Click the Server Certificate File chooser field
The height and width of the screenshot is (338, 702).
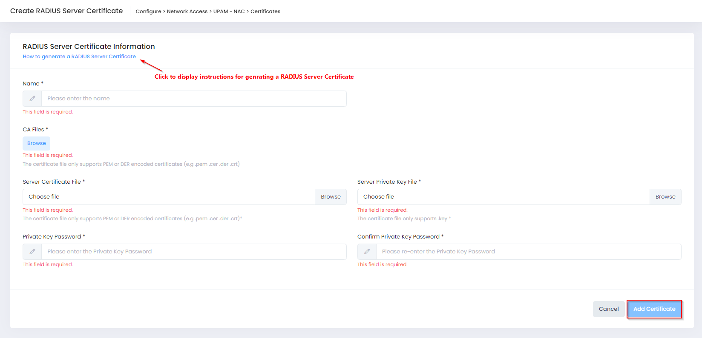tap(169, 197)
